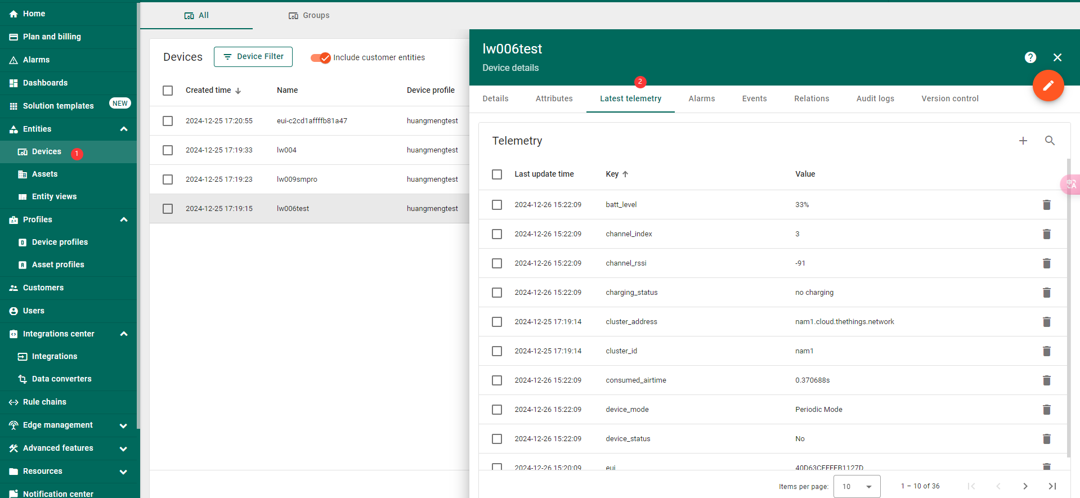Screen dimensions: 1080x498
Task: Open Integrations in the sidebar
Action: tap(68, 357)
